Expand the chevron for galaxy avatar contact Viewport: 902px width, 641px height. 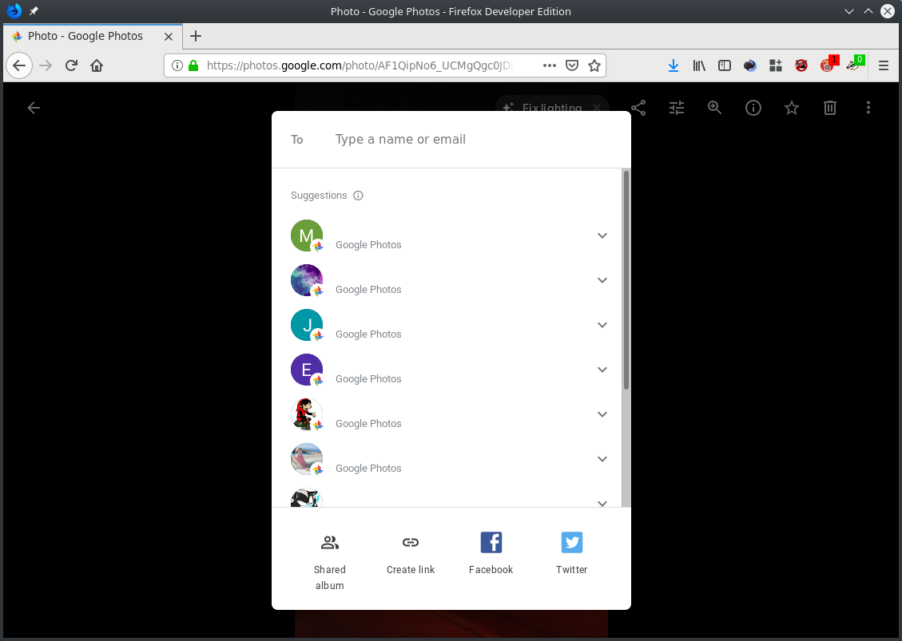coord(602,280)
